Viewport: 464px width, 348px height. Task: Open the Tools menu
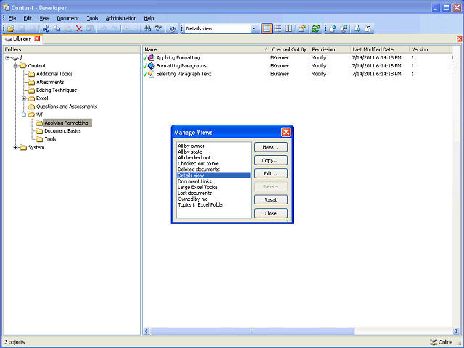point(92,18)
